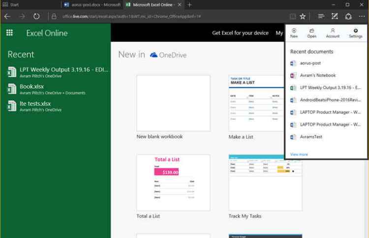Click Word icon beside AvramsTest
This screenshot has height=238, width=369.
pyautogui.click(x=293, y=137)
